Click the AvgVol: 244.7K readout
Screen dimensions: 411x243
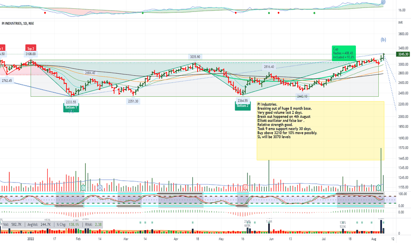[x=39, y=224]
